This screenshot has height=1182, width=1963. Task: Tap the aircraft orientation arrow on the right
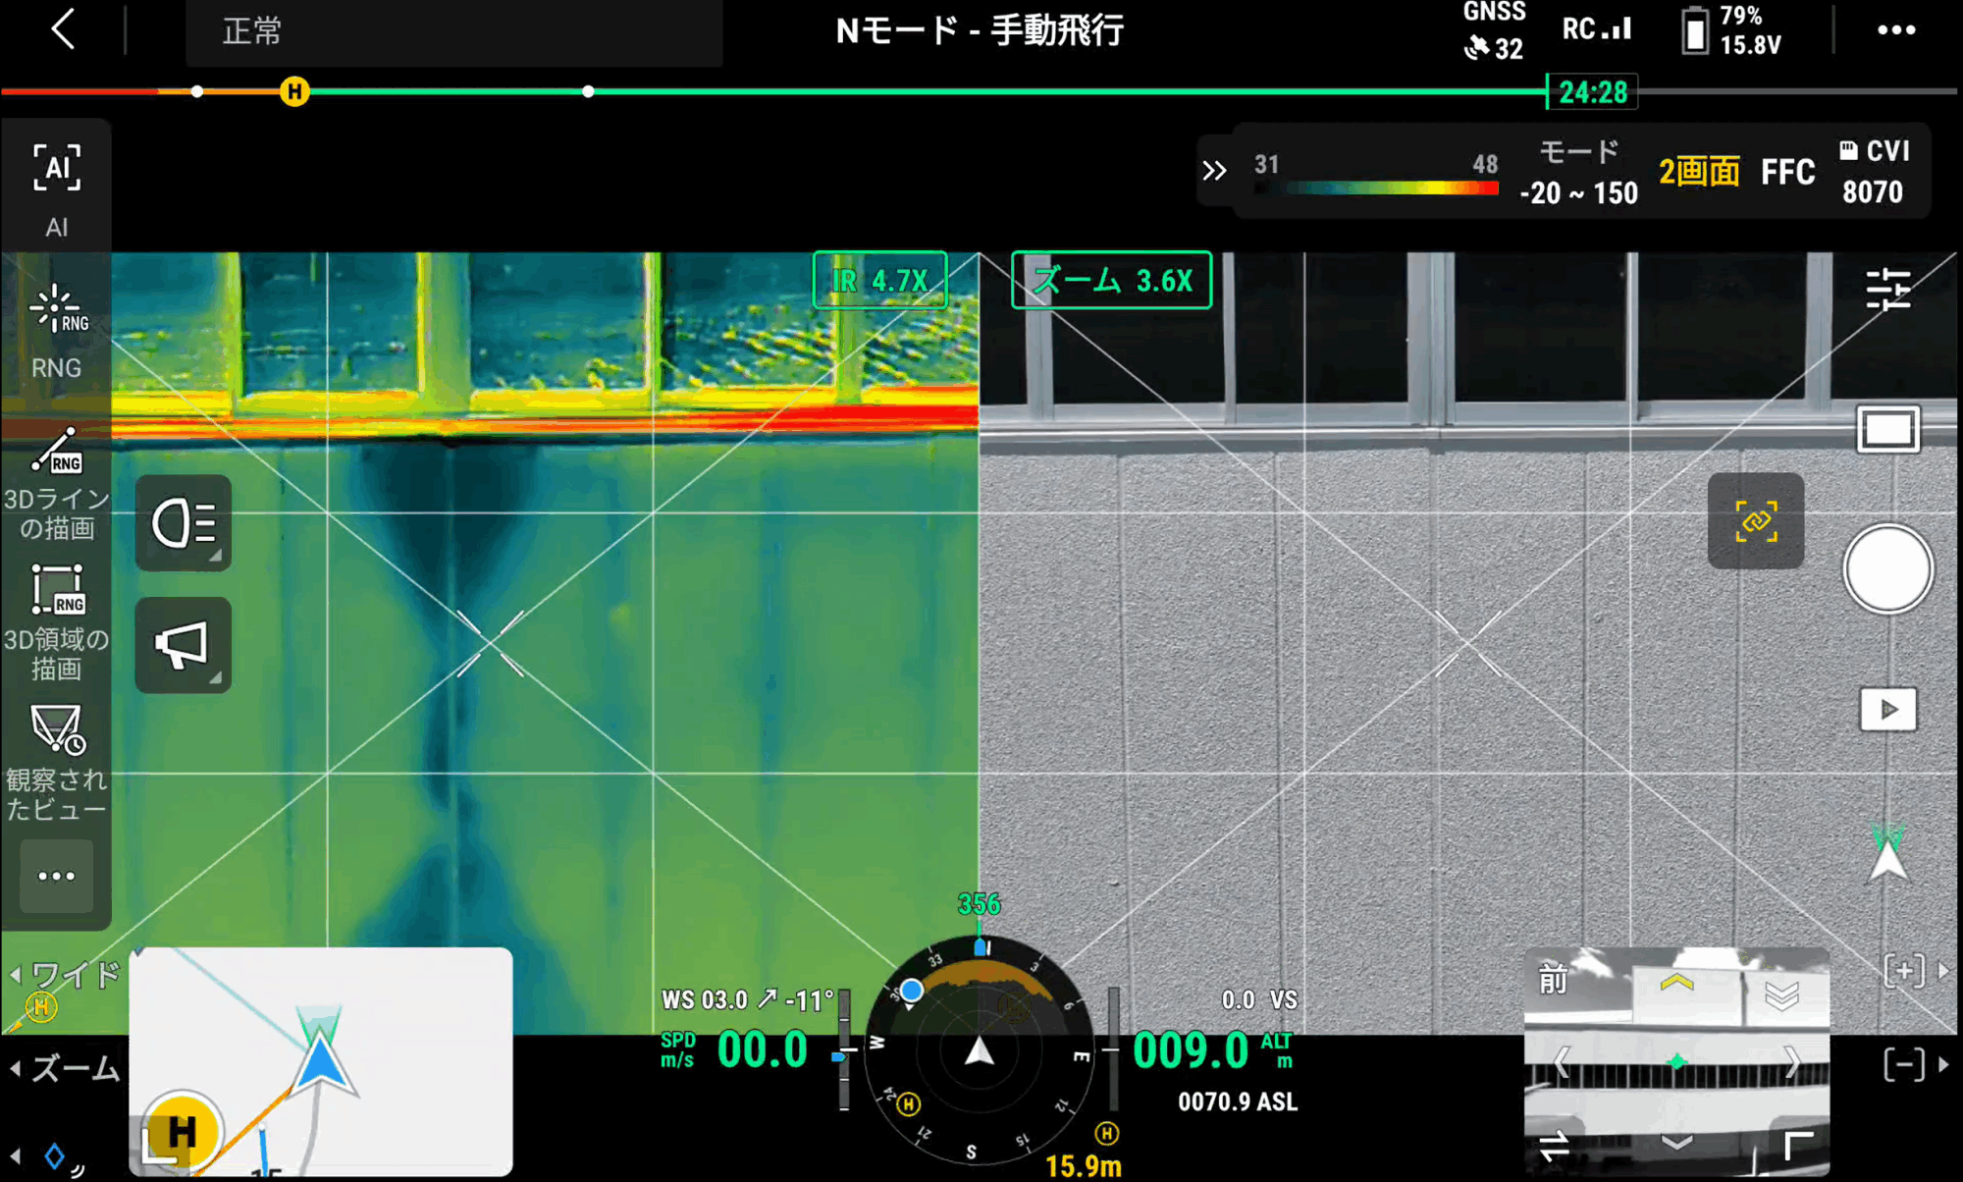point(1887,852)
